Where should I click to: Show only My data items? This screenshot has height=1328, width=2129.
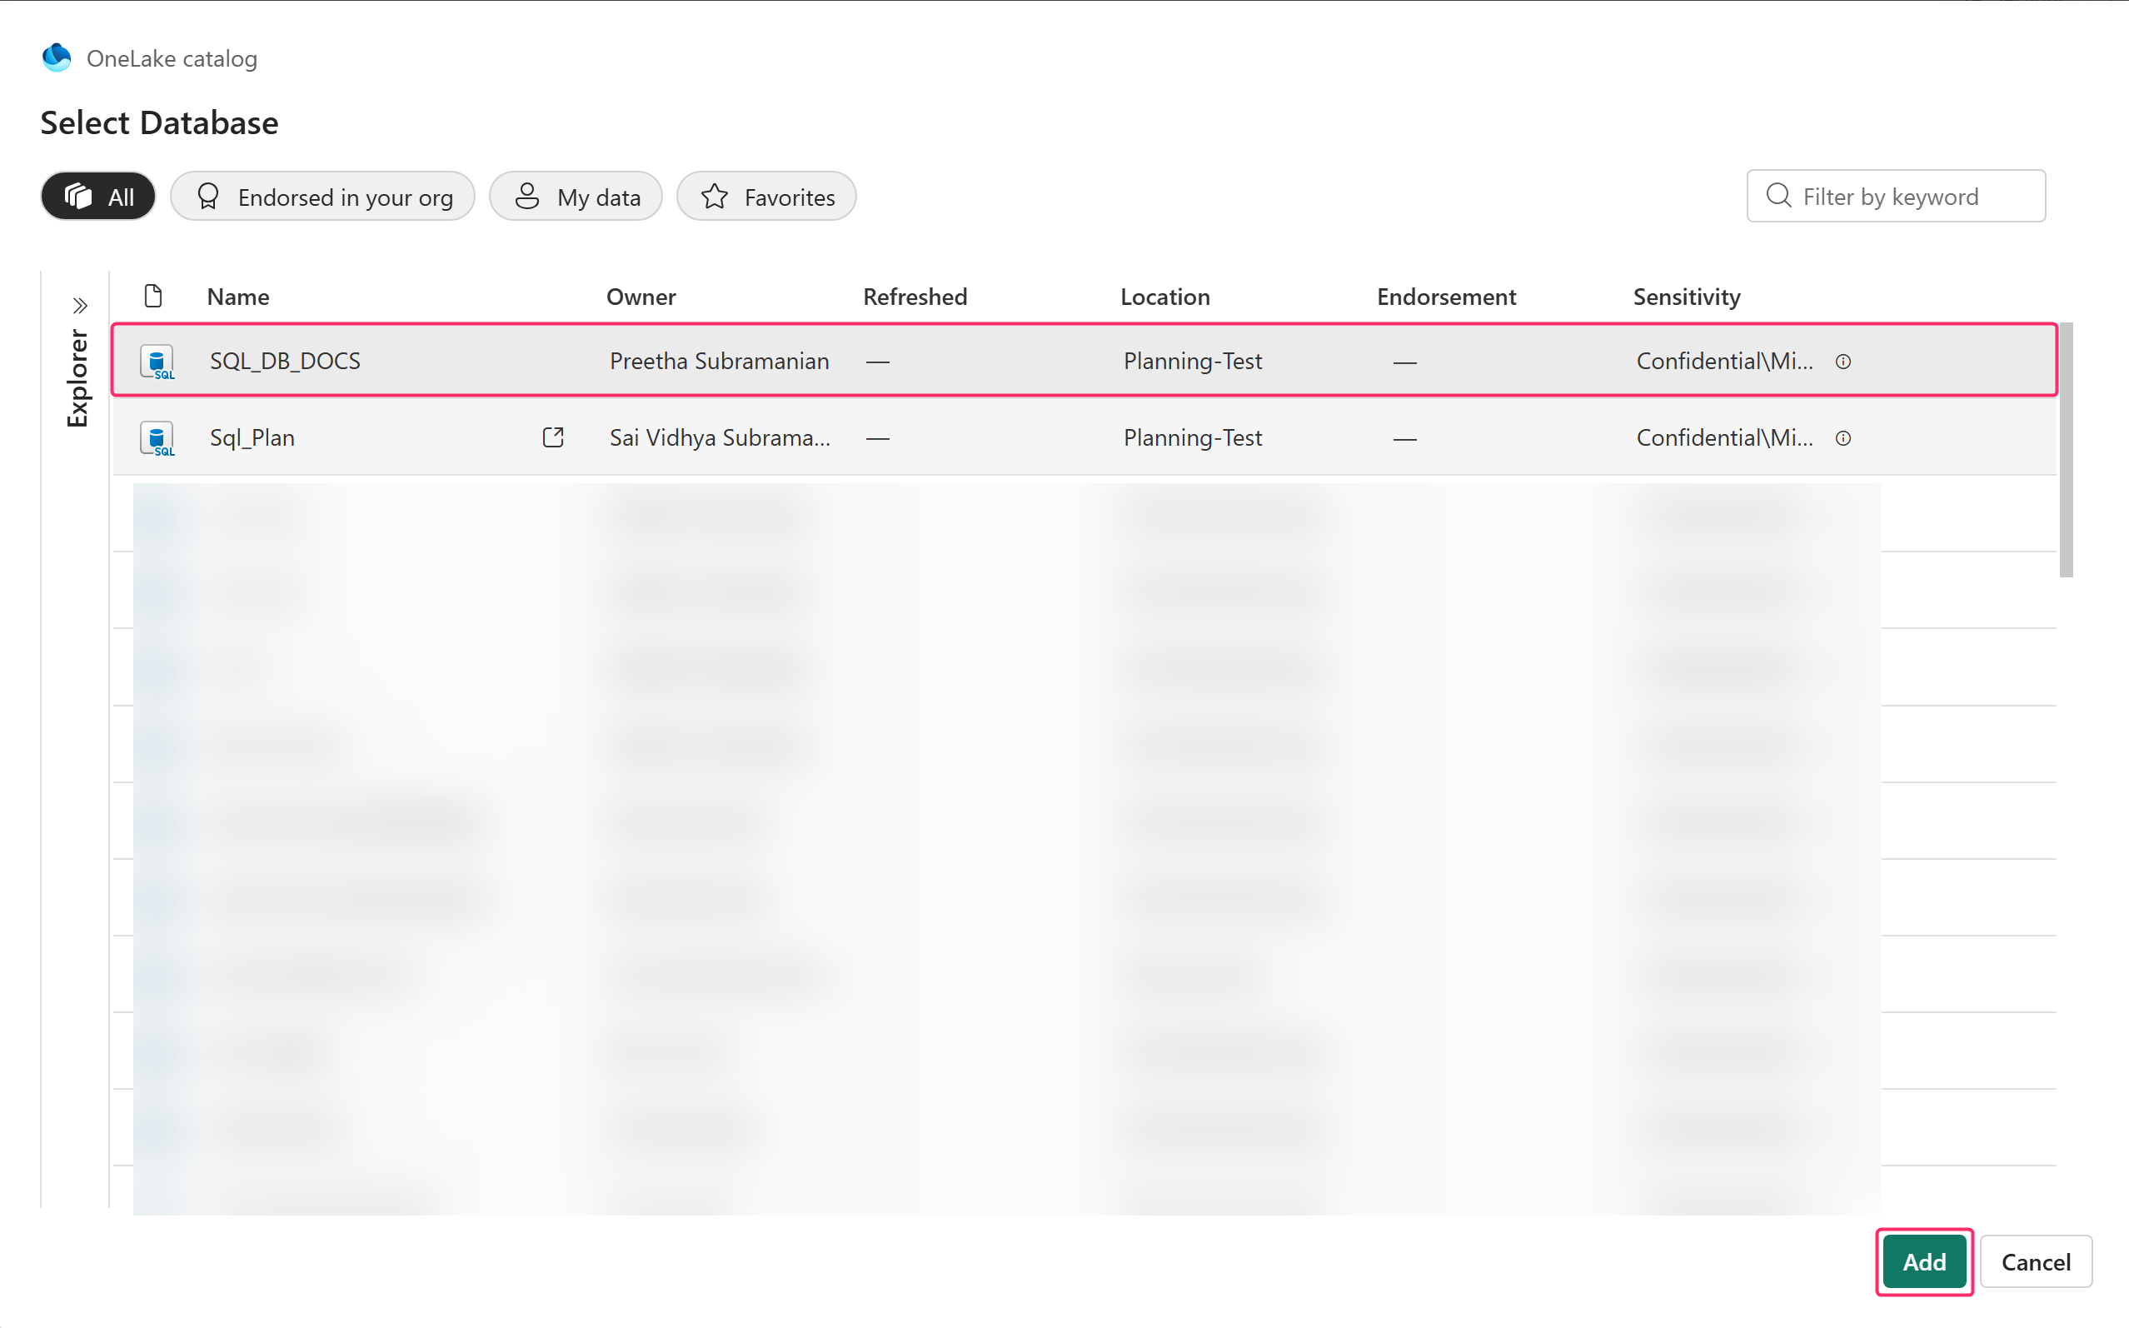coord(575,196)
